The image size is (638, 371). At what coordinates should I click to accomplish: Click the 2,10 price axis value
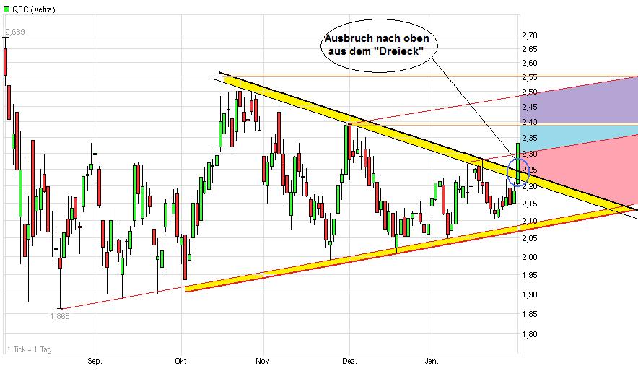529,221
